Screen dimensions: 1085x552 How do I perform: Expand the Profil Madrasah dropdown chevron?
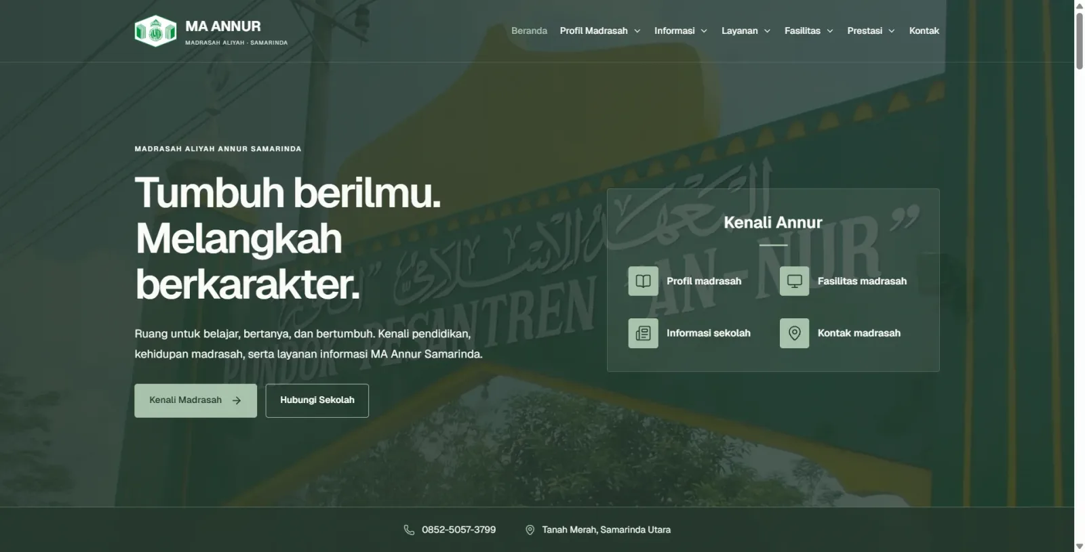tap(637, 31)
